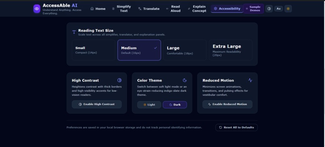
Task: Open the Simplify Text page
Action: (x=122, y=9)
